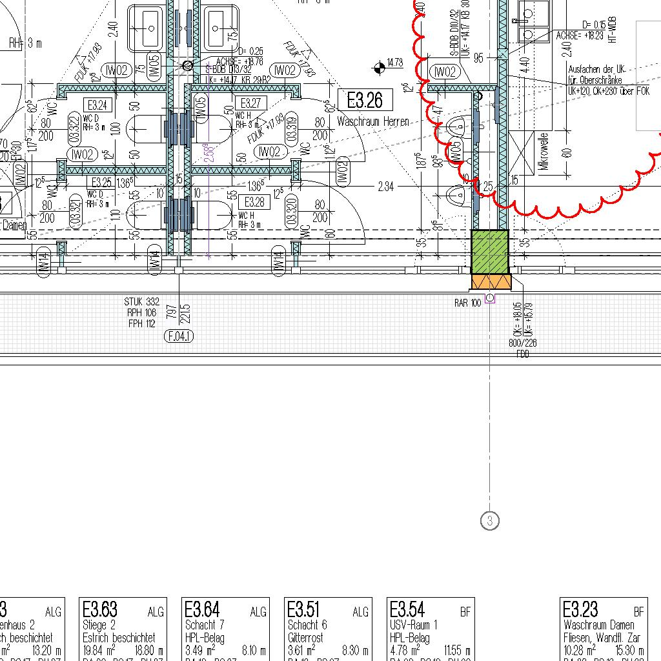
Task: Select door tag 03.322
Action: [x=74, y=130]
